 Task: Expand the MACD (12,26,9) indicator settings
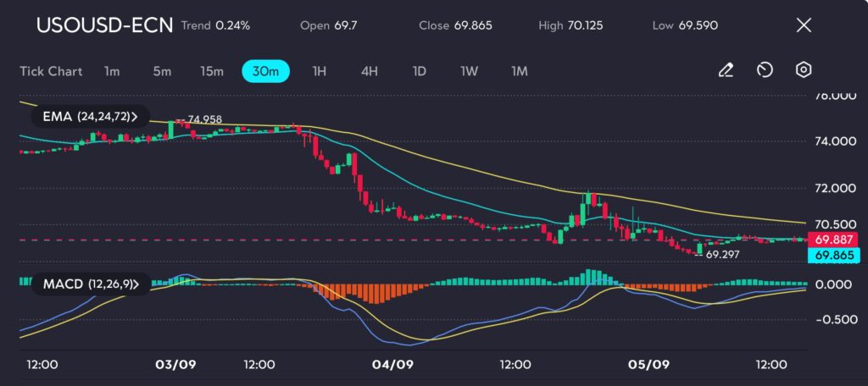point(89,284)
